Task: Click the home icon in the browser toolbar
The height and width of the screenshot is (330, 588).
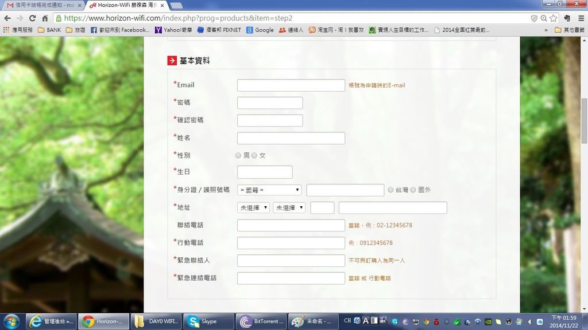Action: (x=45, y=18)
